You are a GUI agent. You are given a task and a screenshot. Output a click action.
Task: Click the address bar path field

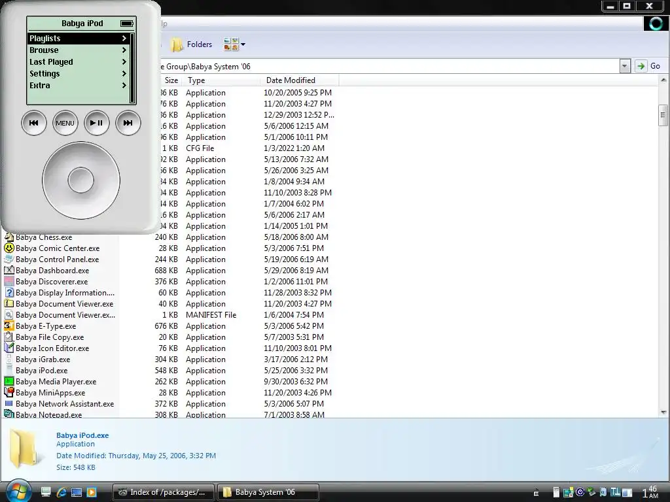click(389, 66)
